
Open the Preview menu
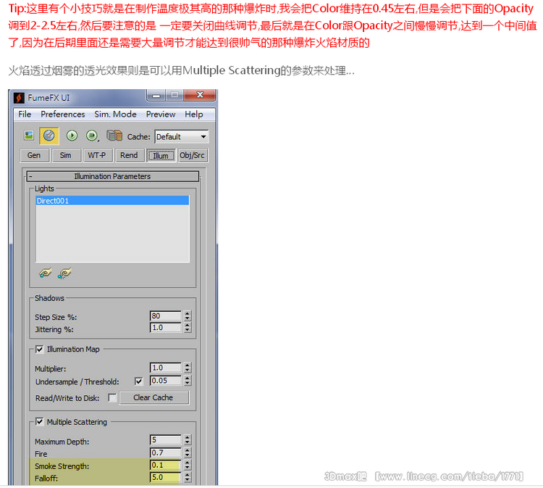[x=161, y=114]
